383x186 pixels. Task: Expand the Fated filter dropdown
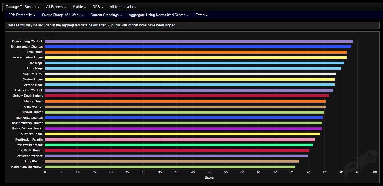tap(201, 15)
